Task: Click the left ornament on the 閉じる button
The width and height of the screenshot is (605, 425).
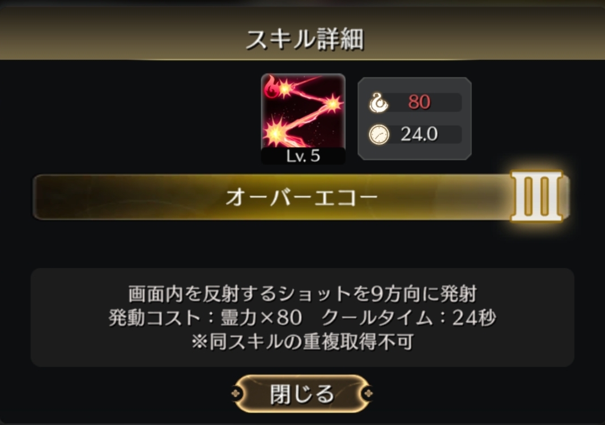Action: click(x=236, y=393)
